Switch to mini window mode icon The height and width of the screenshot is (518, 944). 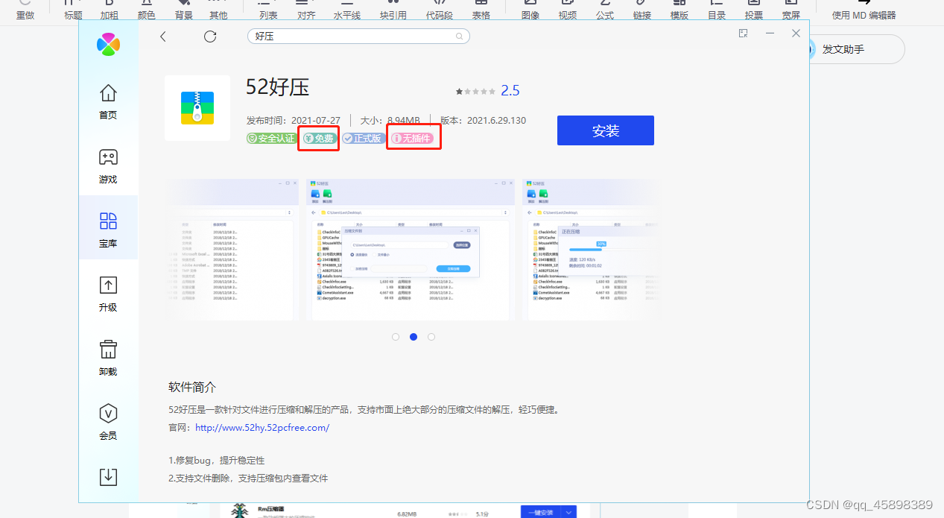click(x=743, y=34)
